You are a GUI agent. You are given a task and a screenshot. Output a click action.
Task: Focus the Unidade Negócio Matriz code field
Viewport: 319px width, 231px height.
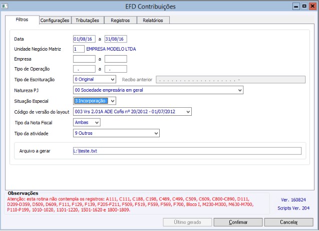tap(79, 49)
